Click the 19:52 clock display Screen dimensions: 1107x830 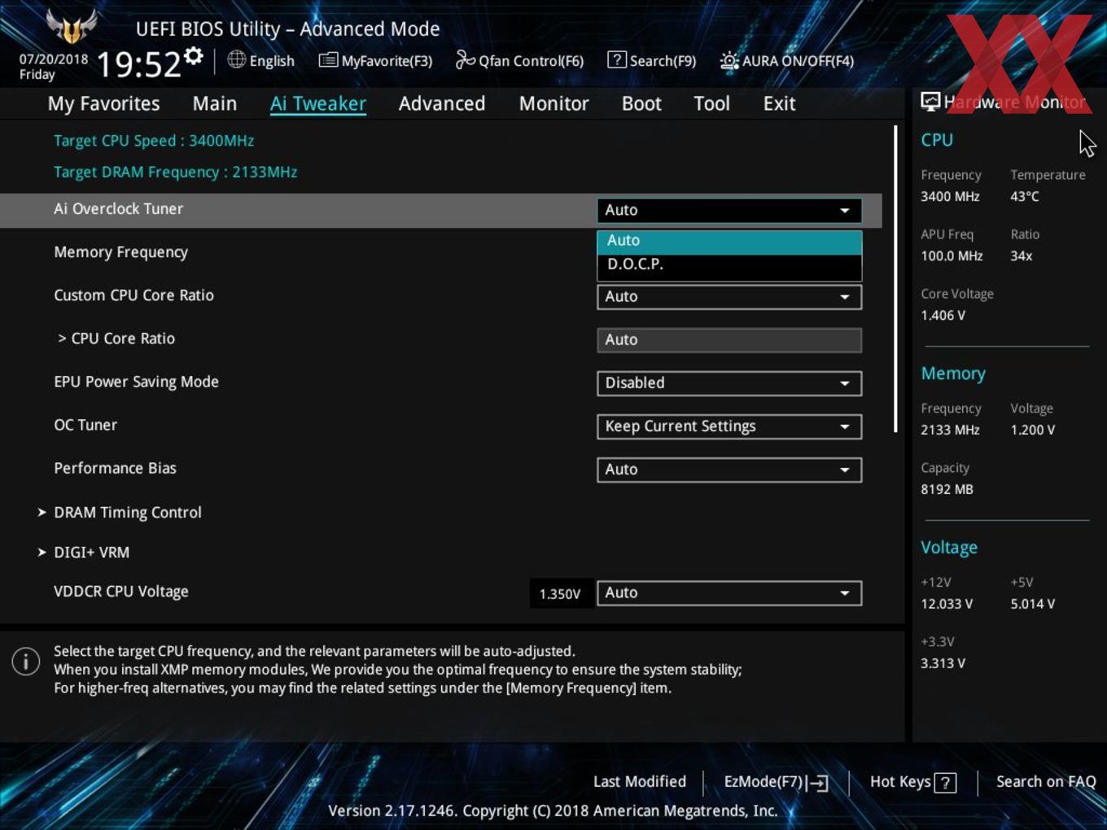pos(139,64)
